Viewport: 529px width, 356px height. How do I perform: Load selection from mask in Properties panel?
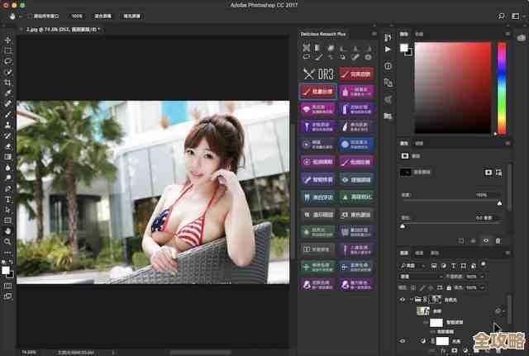tap(461, 240)
